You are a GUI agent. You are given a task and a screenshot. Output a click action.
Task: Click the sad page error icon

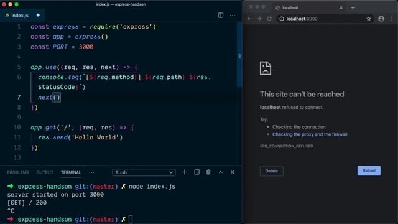coord(266,68)
